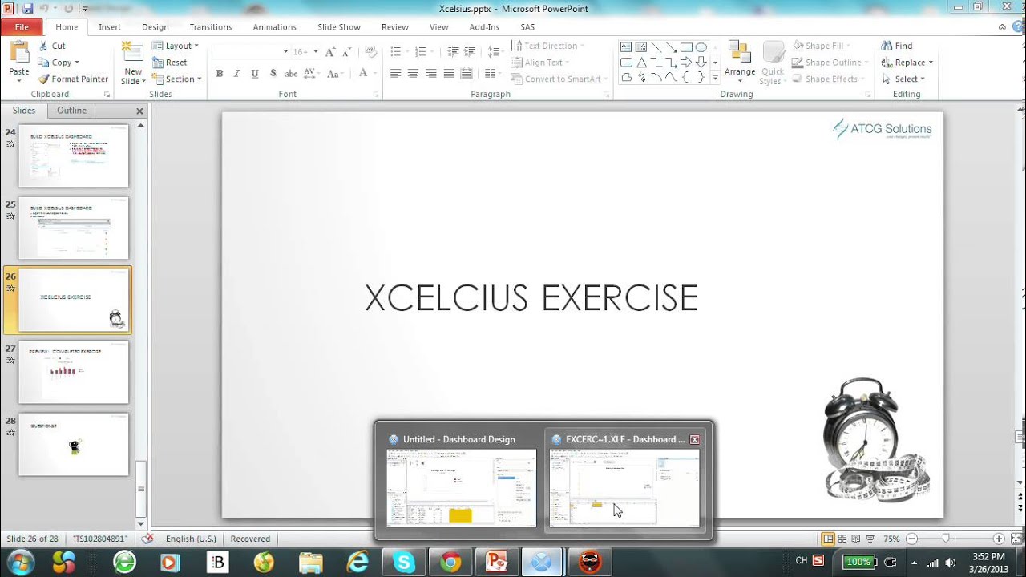Click the zoom in plus button
Viewport: 1026px width, 577px height.
coord(999,539)
